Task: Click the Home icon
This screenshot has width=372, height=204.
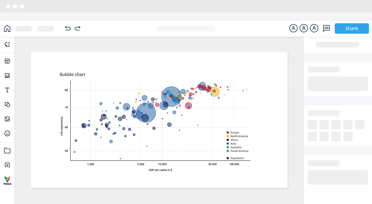Action: (7, 29)
